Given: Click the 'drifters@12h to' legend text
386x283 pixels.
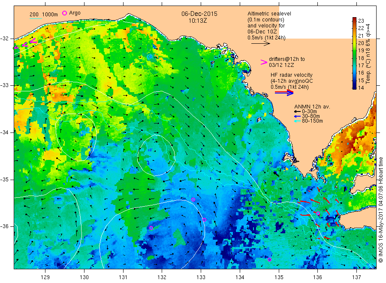Looking at the screenshot, I should (x=287, y=59).
